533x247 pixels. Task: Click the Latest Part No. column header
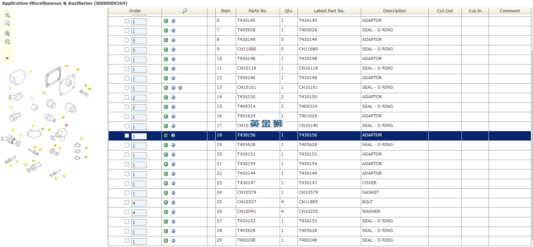click(329, 11)
